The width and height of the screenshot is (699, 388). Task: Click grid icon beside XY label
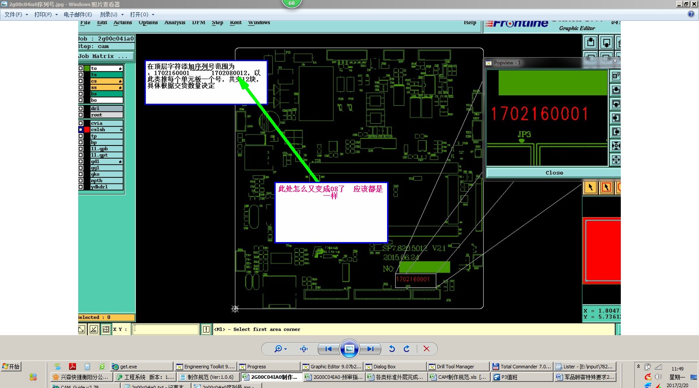106,329
